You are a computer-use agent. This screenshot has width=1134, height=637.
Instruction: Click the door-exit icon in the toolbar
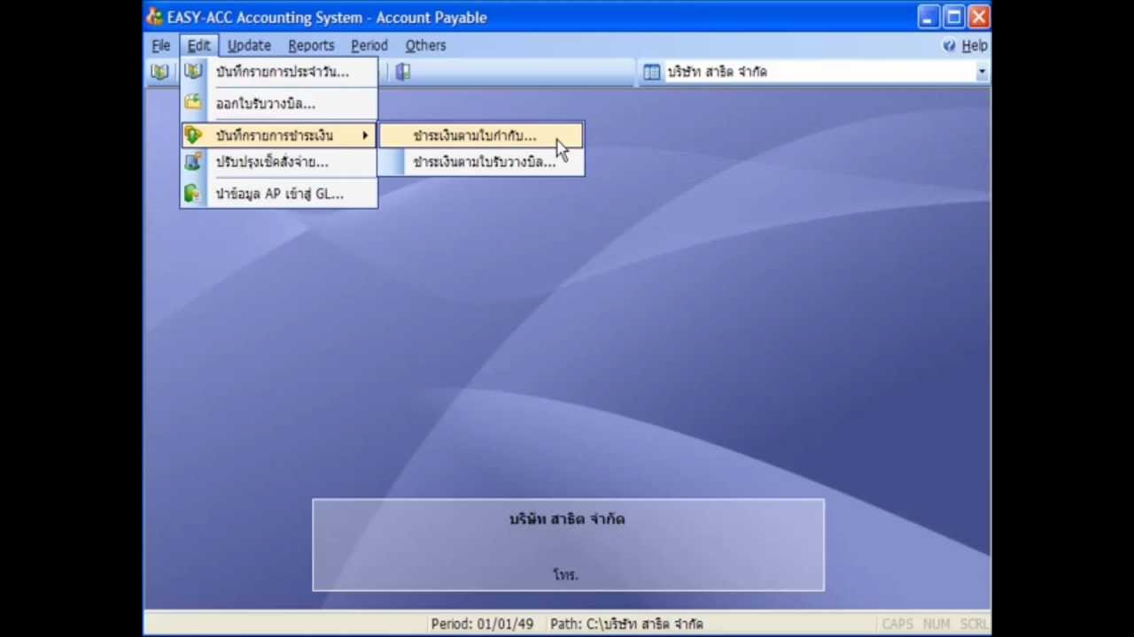click(403, 73)
